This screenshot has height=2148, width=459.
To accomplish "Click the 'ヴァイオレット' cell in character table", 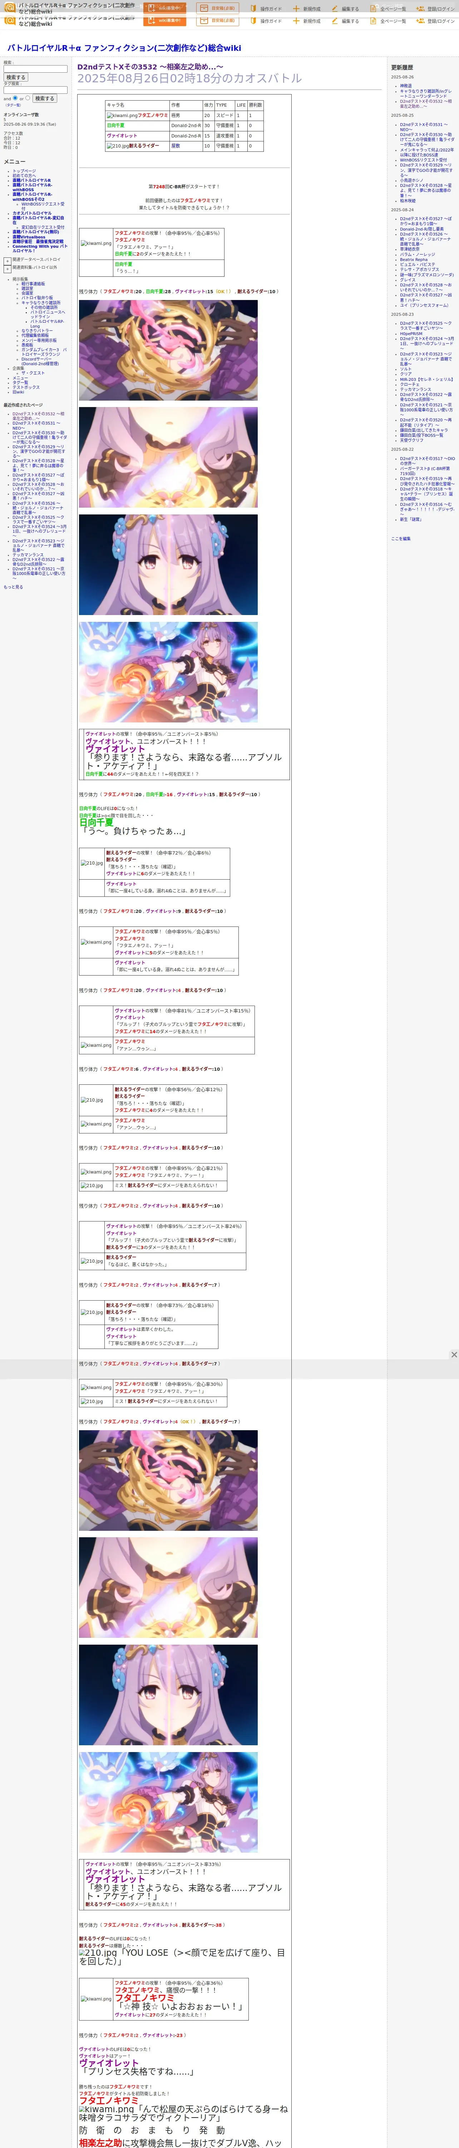I will [138, 136].
